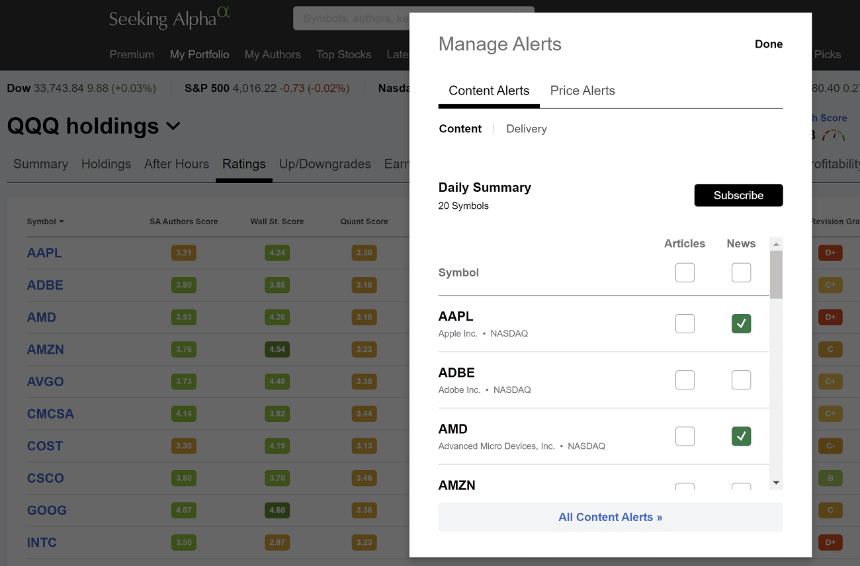Viewport: 860px width, 566px height.
Task: Click the ADBE ticker link in the table
Action: [45, 285]
